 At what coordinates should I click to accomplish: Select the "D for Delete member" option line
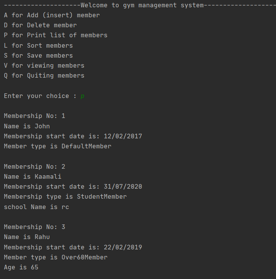(40, 25)
